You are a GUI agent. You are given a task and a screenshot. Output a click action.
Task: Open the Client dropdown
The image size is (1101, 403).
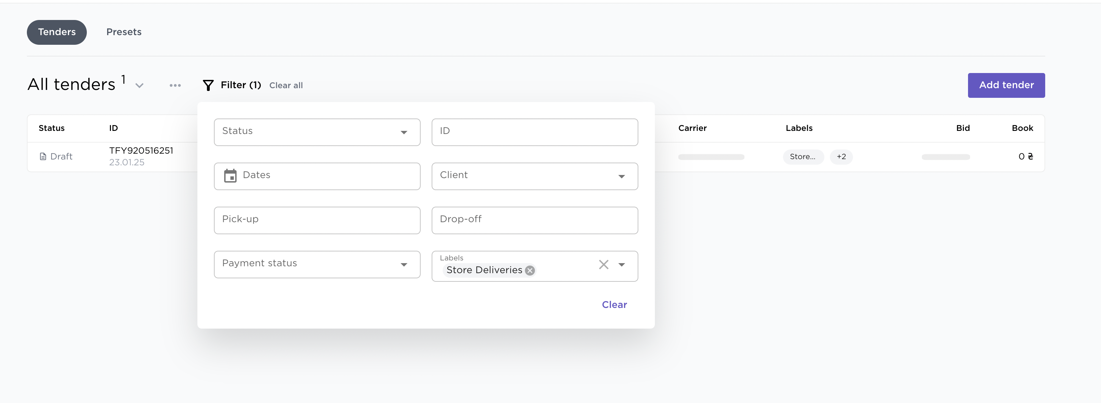[x=535, y=176]
